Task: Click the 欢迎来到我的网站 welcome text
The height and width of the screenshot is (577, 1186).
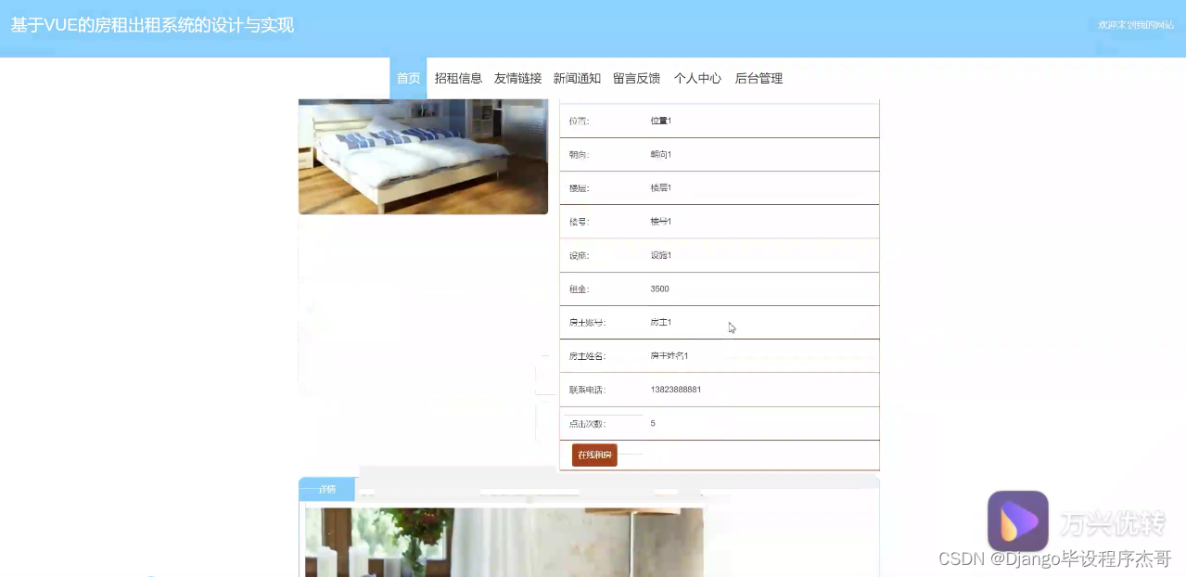Action: point(1134,25)
